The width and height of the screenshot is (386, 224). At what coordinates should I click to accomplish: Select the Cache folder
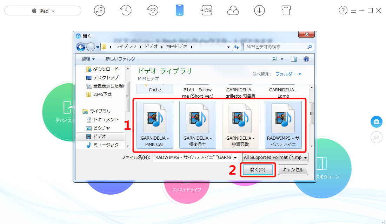[155, 89]
